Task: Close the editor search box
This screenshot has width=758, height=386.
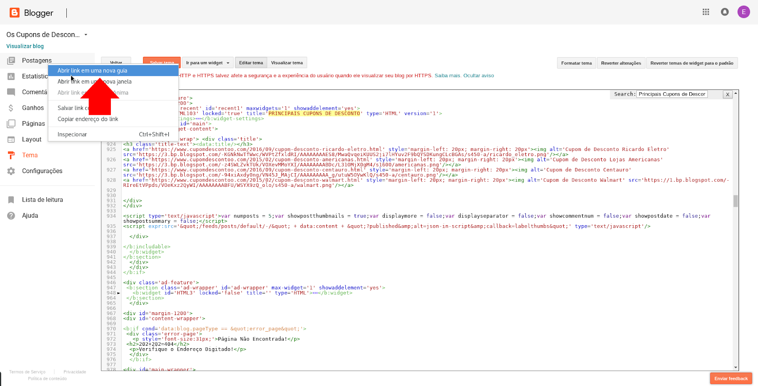Action: pyautogui.click(x=727, y=94)
